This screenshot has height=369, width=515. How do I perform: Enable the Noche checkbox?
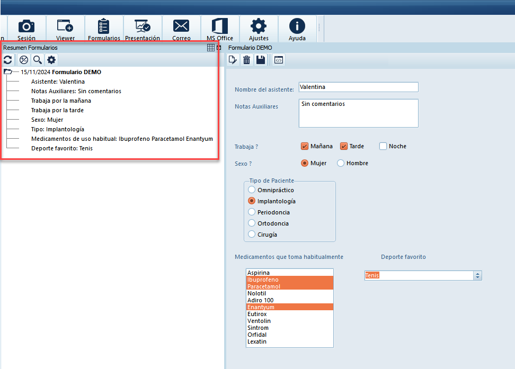pos(384,146)
